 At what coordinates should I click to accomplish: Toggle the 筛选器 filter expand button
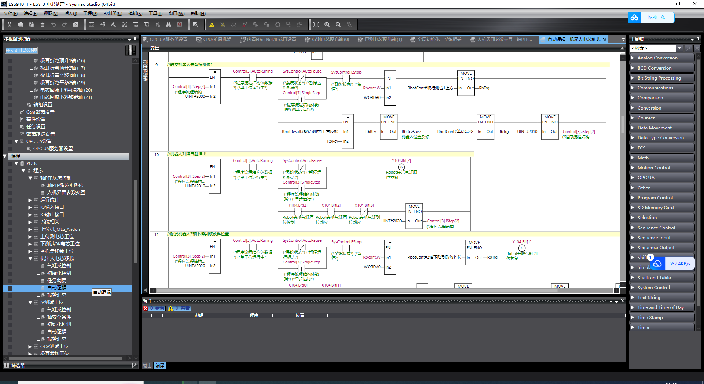point(135,365)
